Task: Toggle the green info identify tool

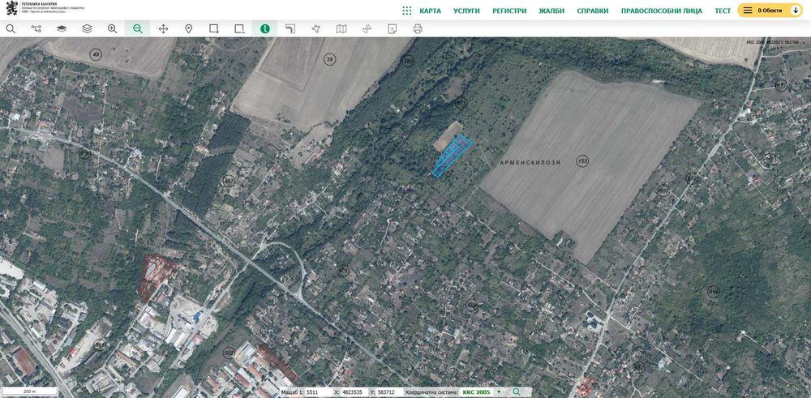Action: (x=264, y=28)
